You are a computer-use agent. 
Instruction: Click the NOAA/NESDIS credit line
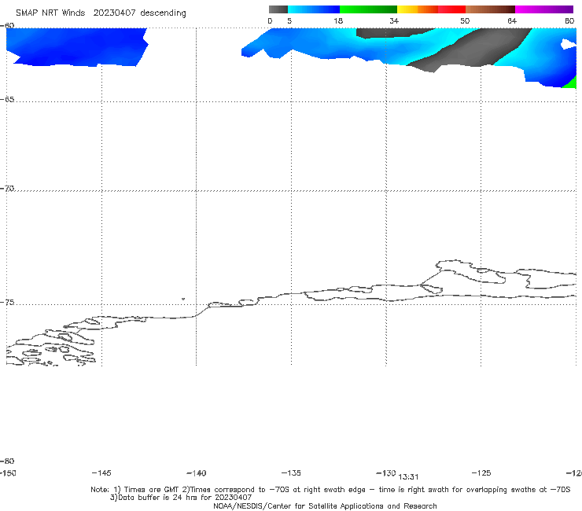click(x=325, y=505)
